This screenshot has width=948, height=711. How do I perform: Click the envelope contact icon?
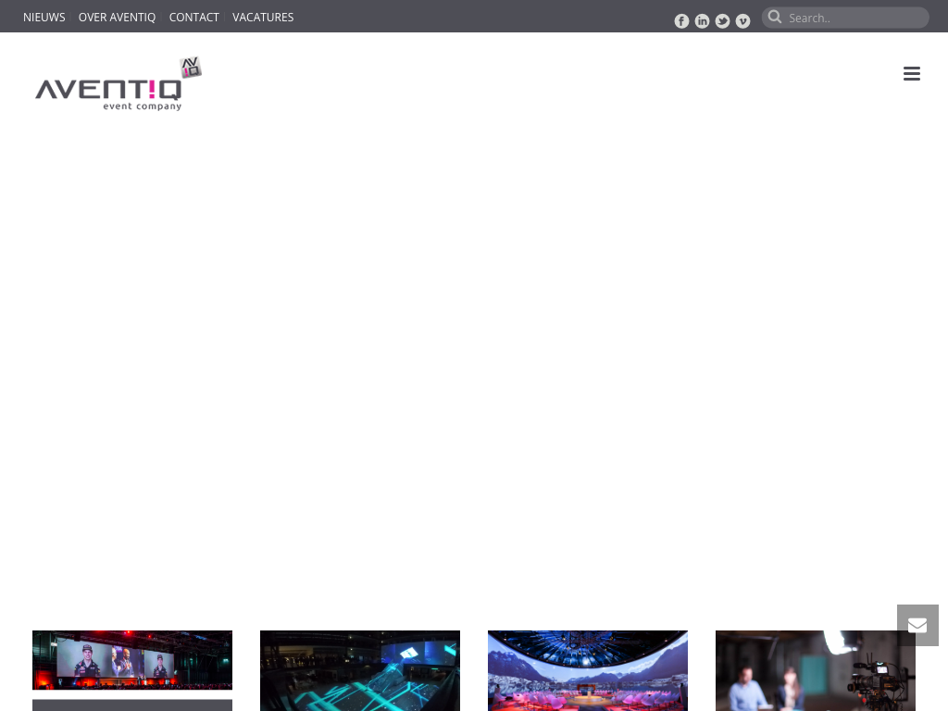(x=917, y=625)
